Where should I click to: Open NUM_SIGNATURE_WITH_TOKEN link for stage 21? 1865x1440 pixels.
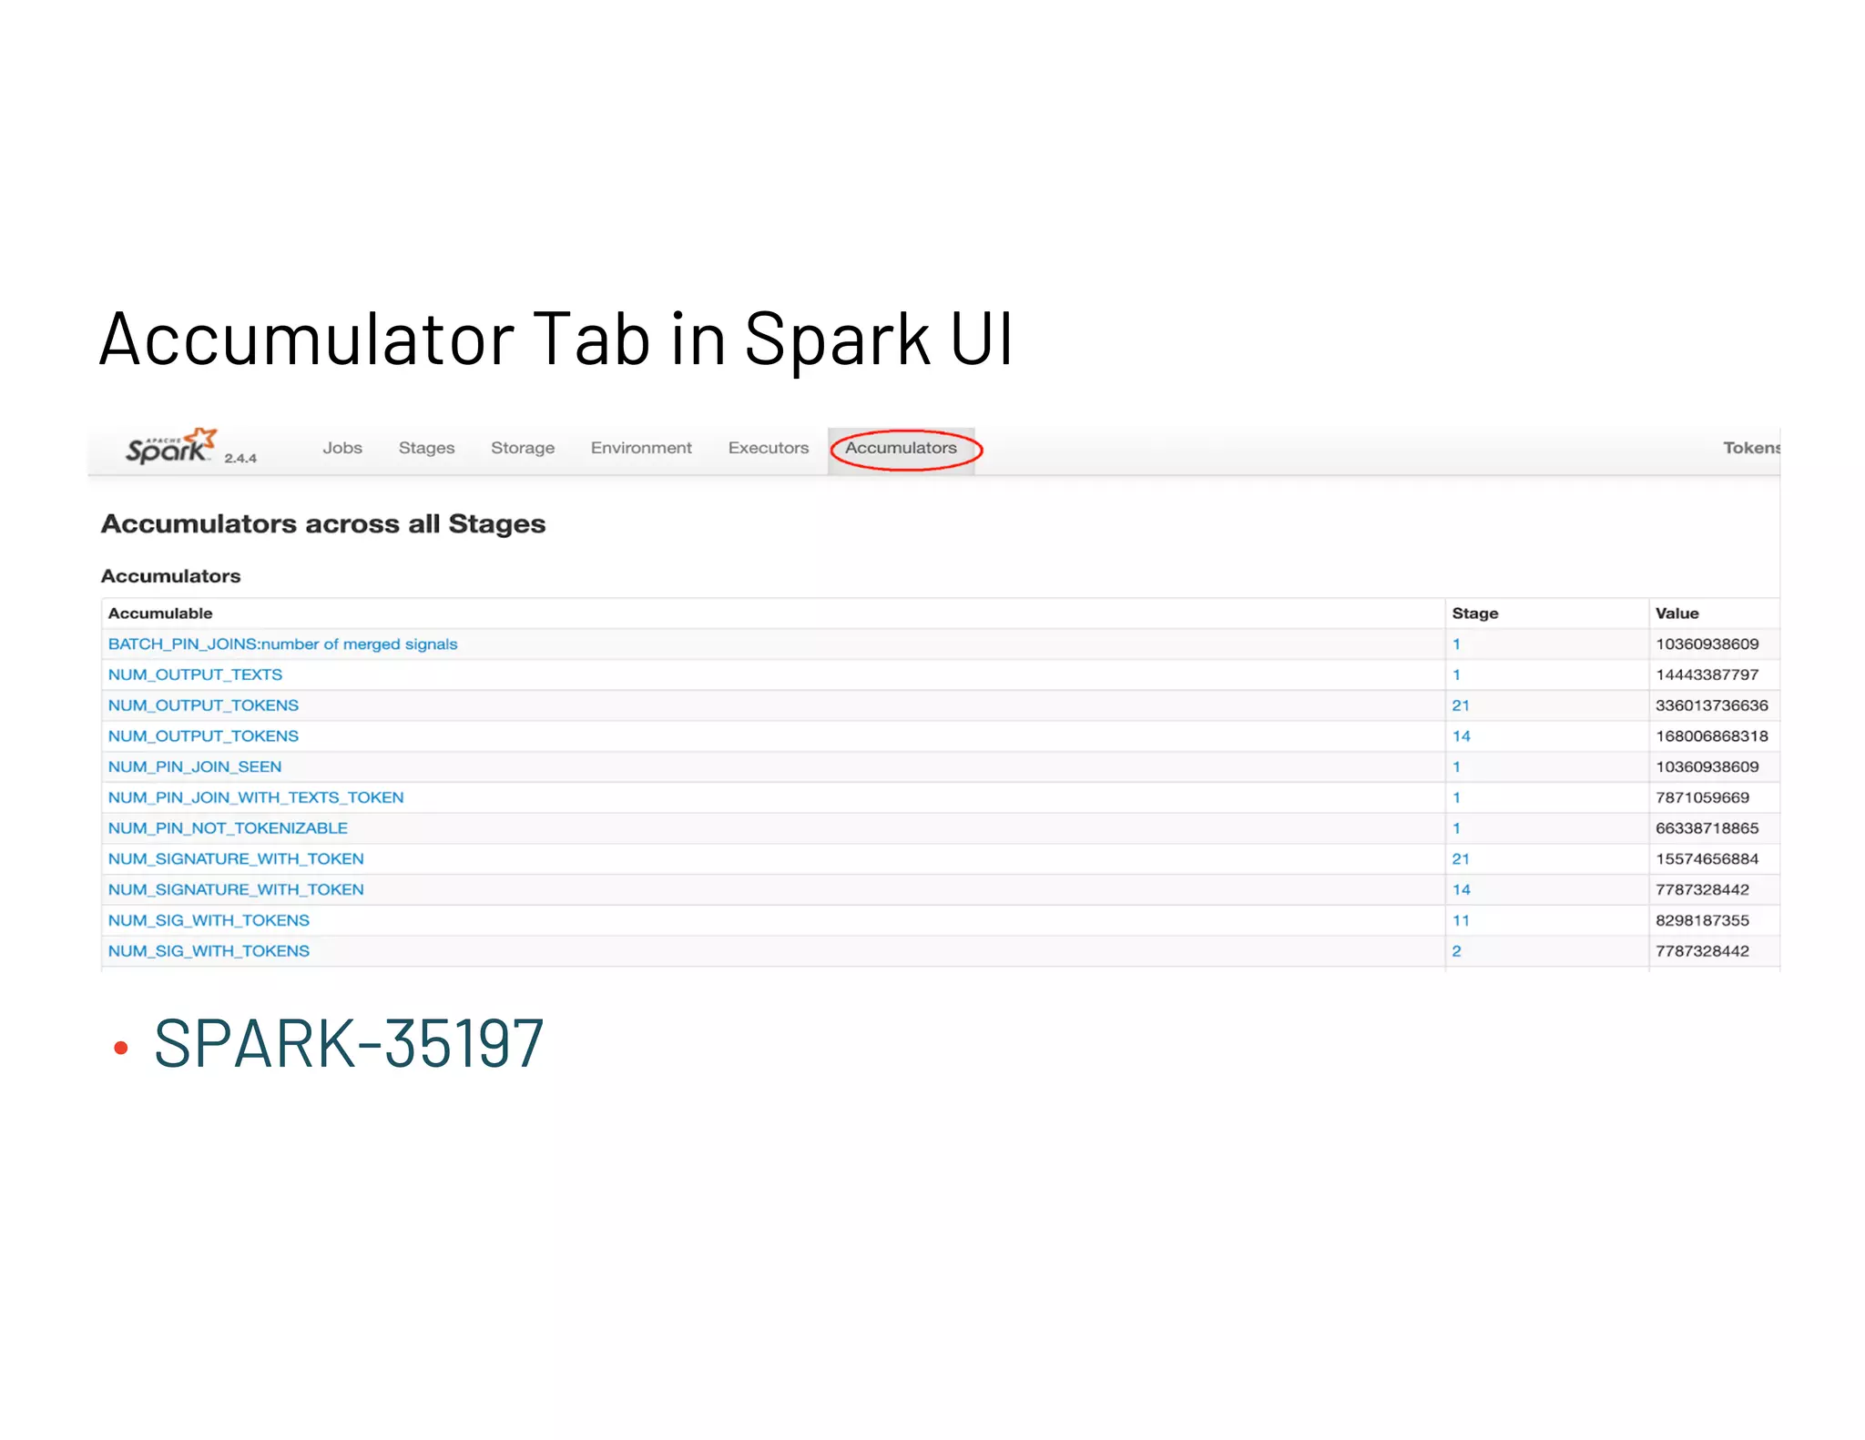(x=236, y=859)
